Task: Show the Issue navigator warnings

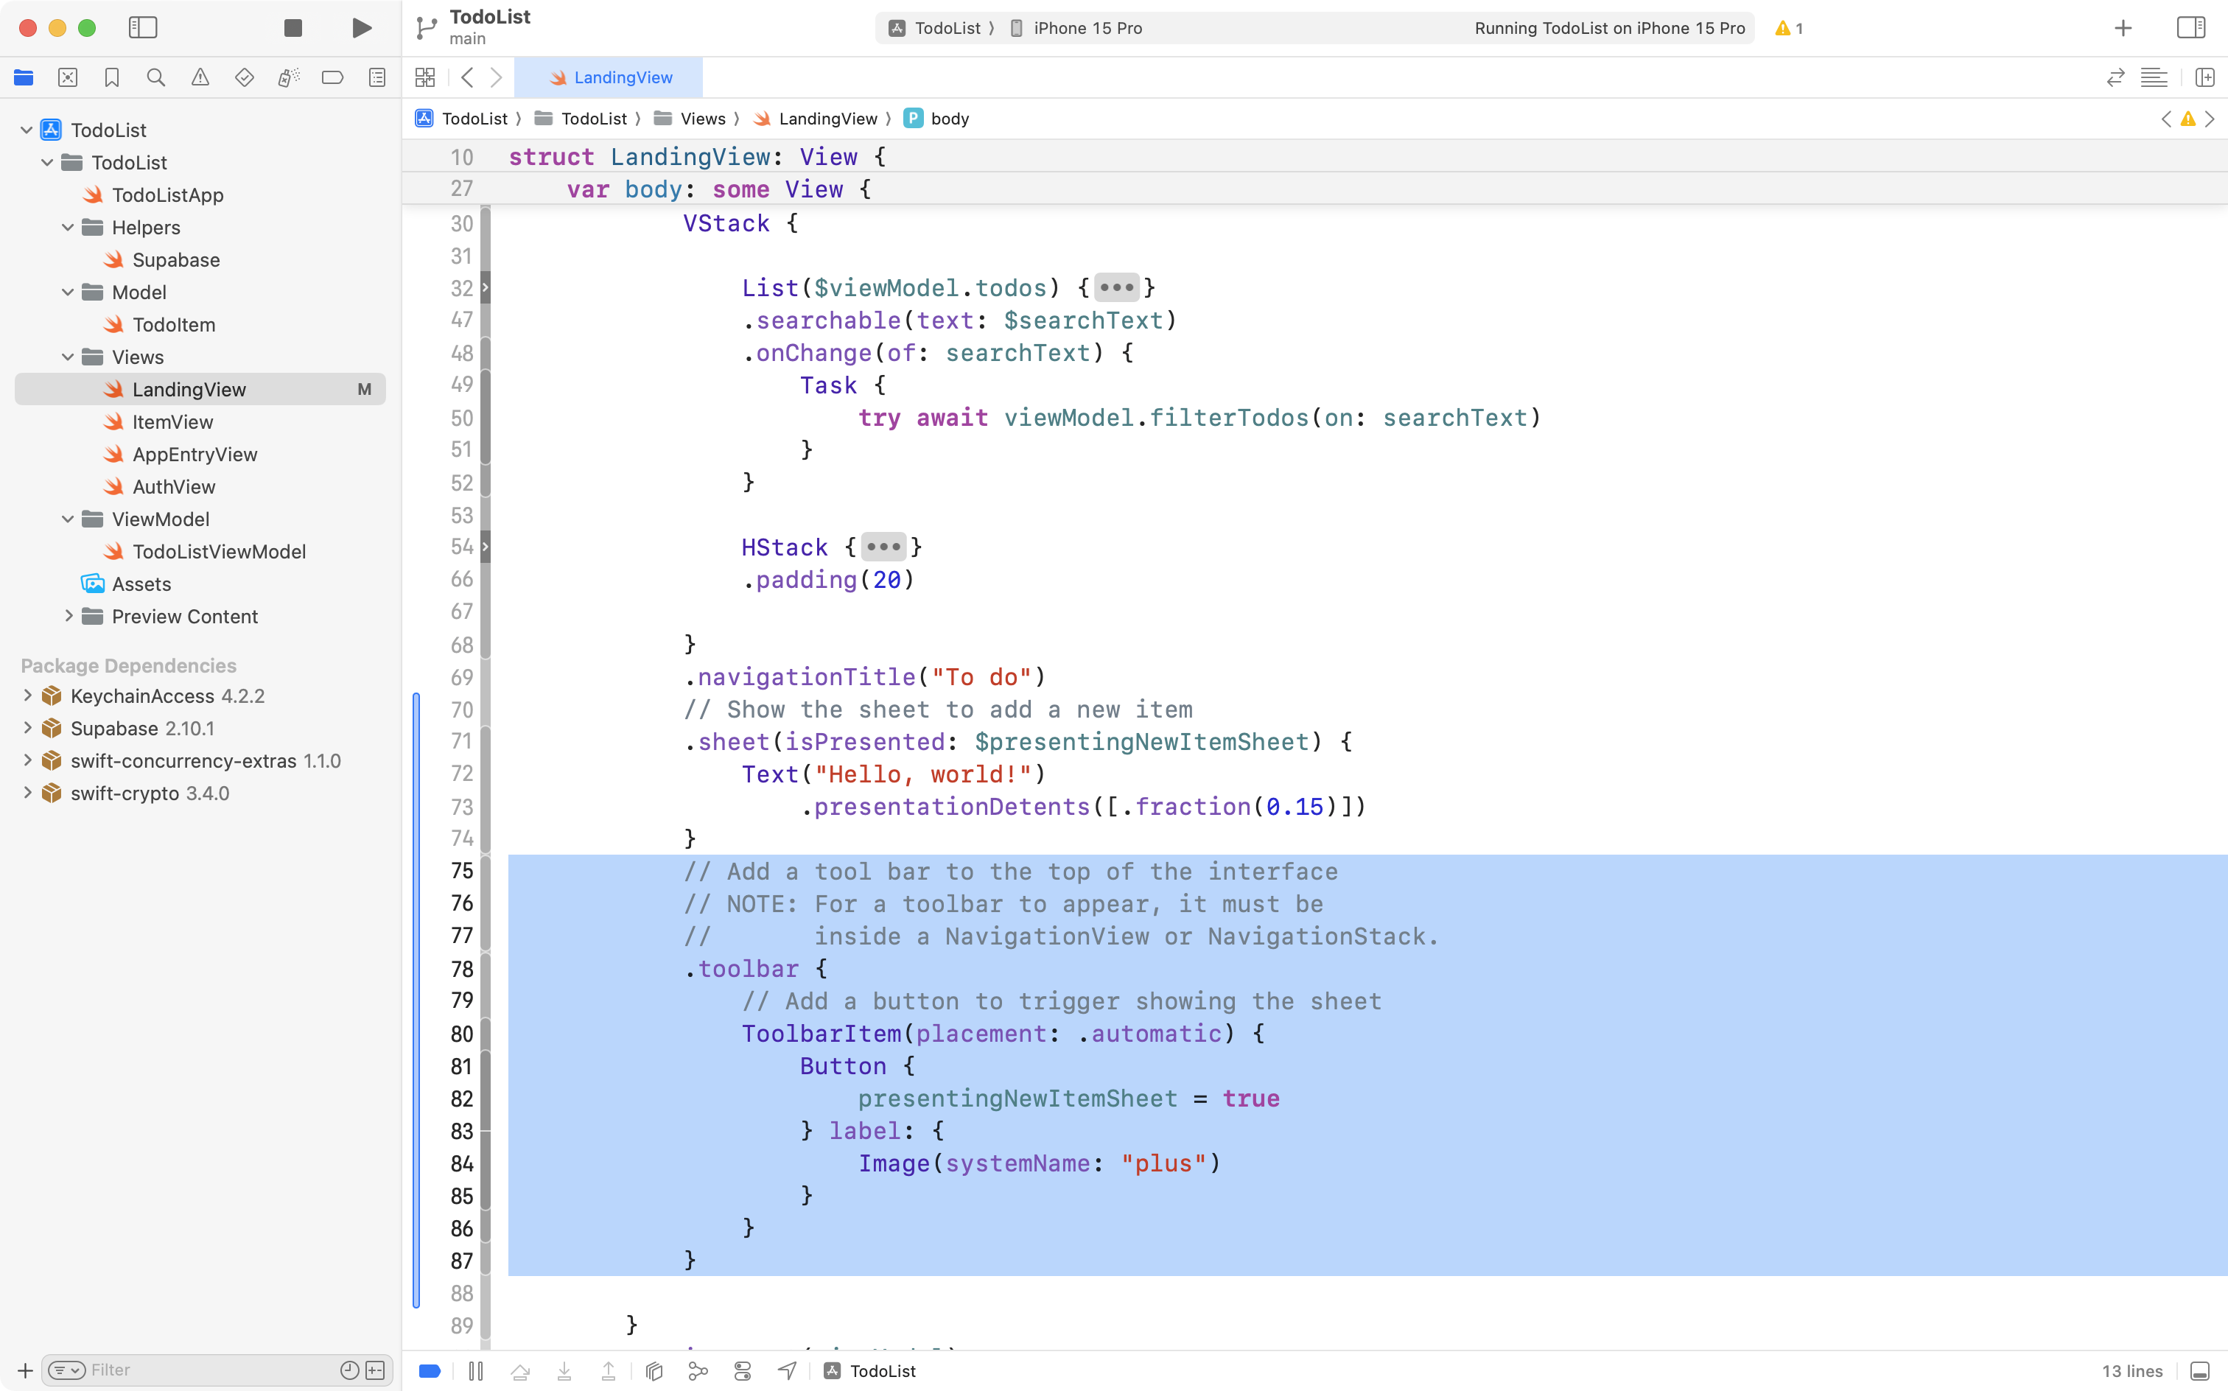Action: [200, 77]
